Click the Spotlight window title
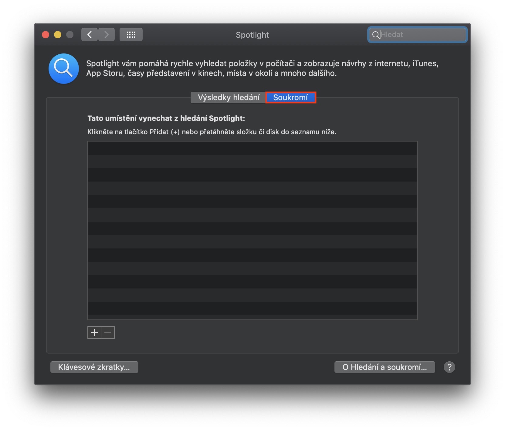This screenshot has width=505, height=430. coord(252,35)
